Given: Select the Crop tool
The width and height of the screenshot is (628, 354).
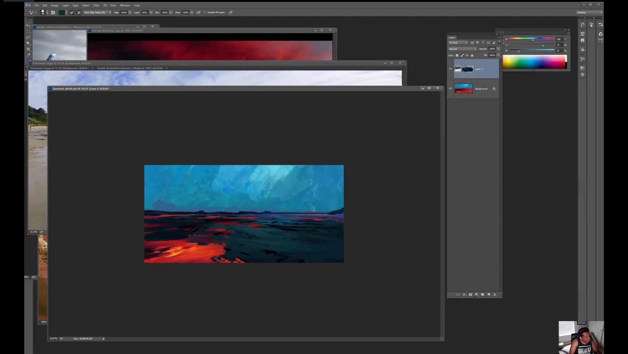Looking at the screenshot, I should pos(28,49).
